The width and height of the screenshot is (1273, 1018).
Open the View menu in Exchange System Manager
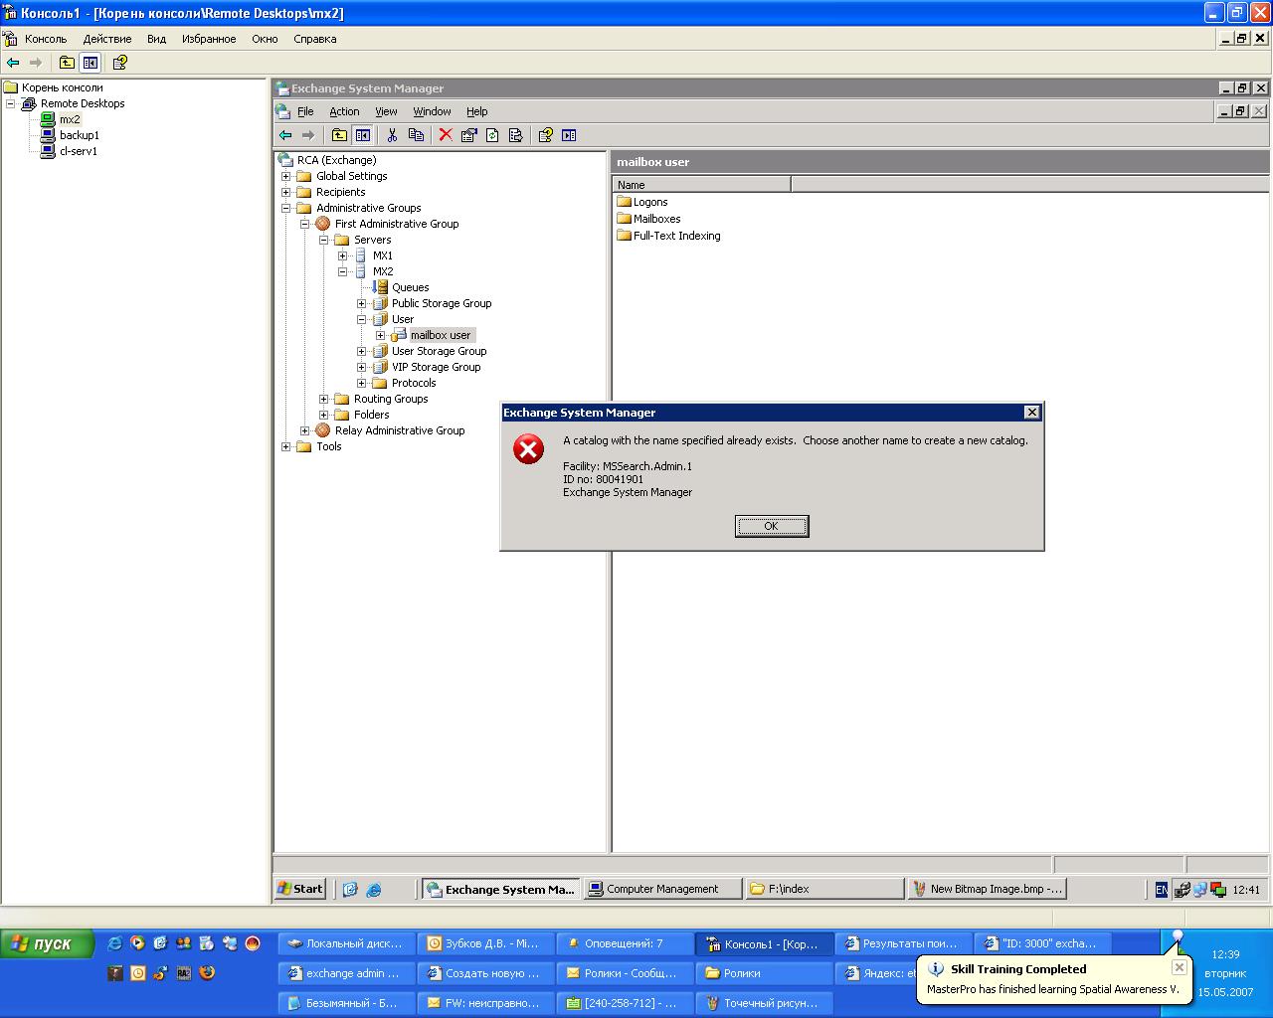(x=386, y=111)
